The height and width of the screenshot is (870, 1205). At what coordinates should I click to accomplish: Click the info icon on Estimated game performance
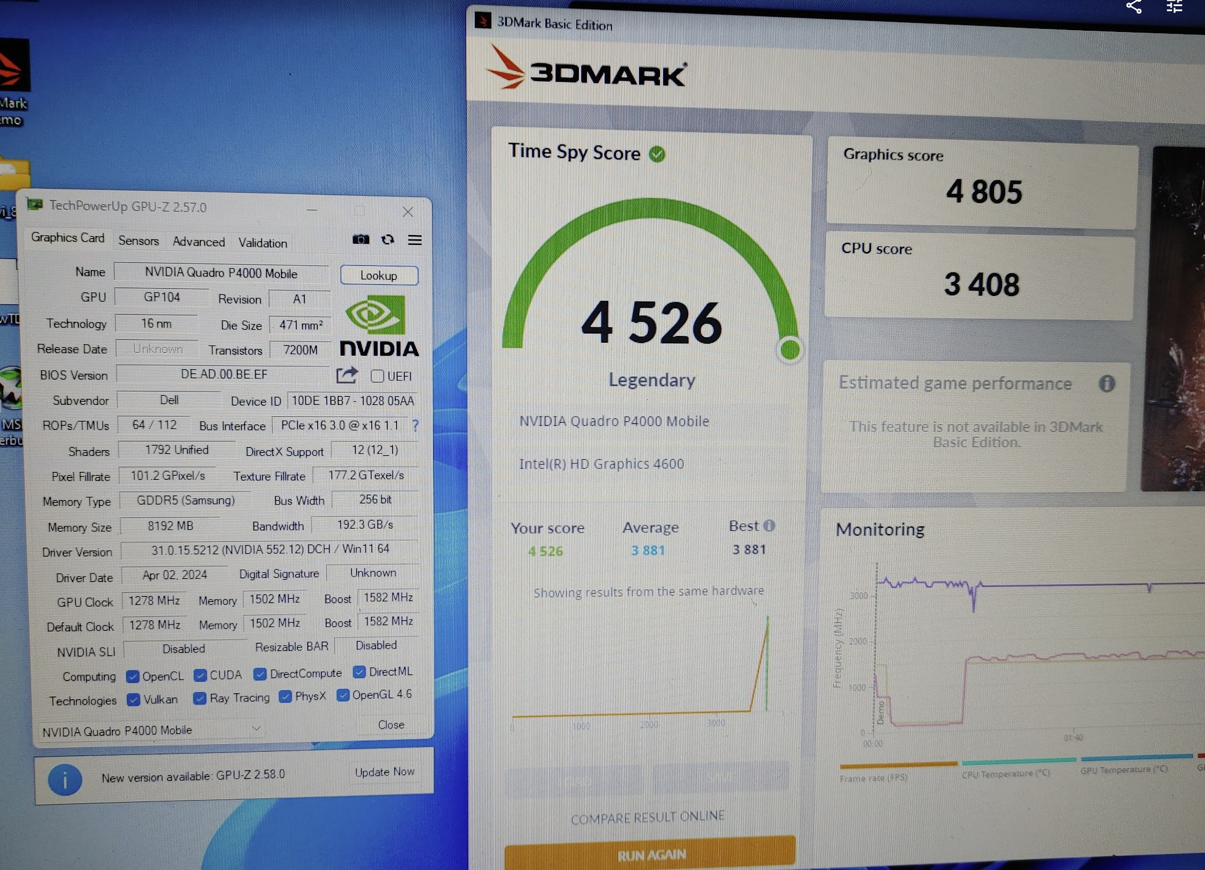click(x=1107, y=384)
